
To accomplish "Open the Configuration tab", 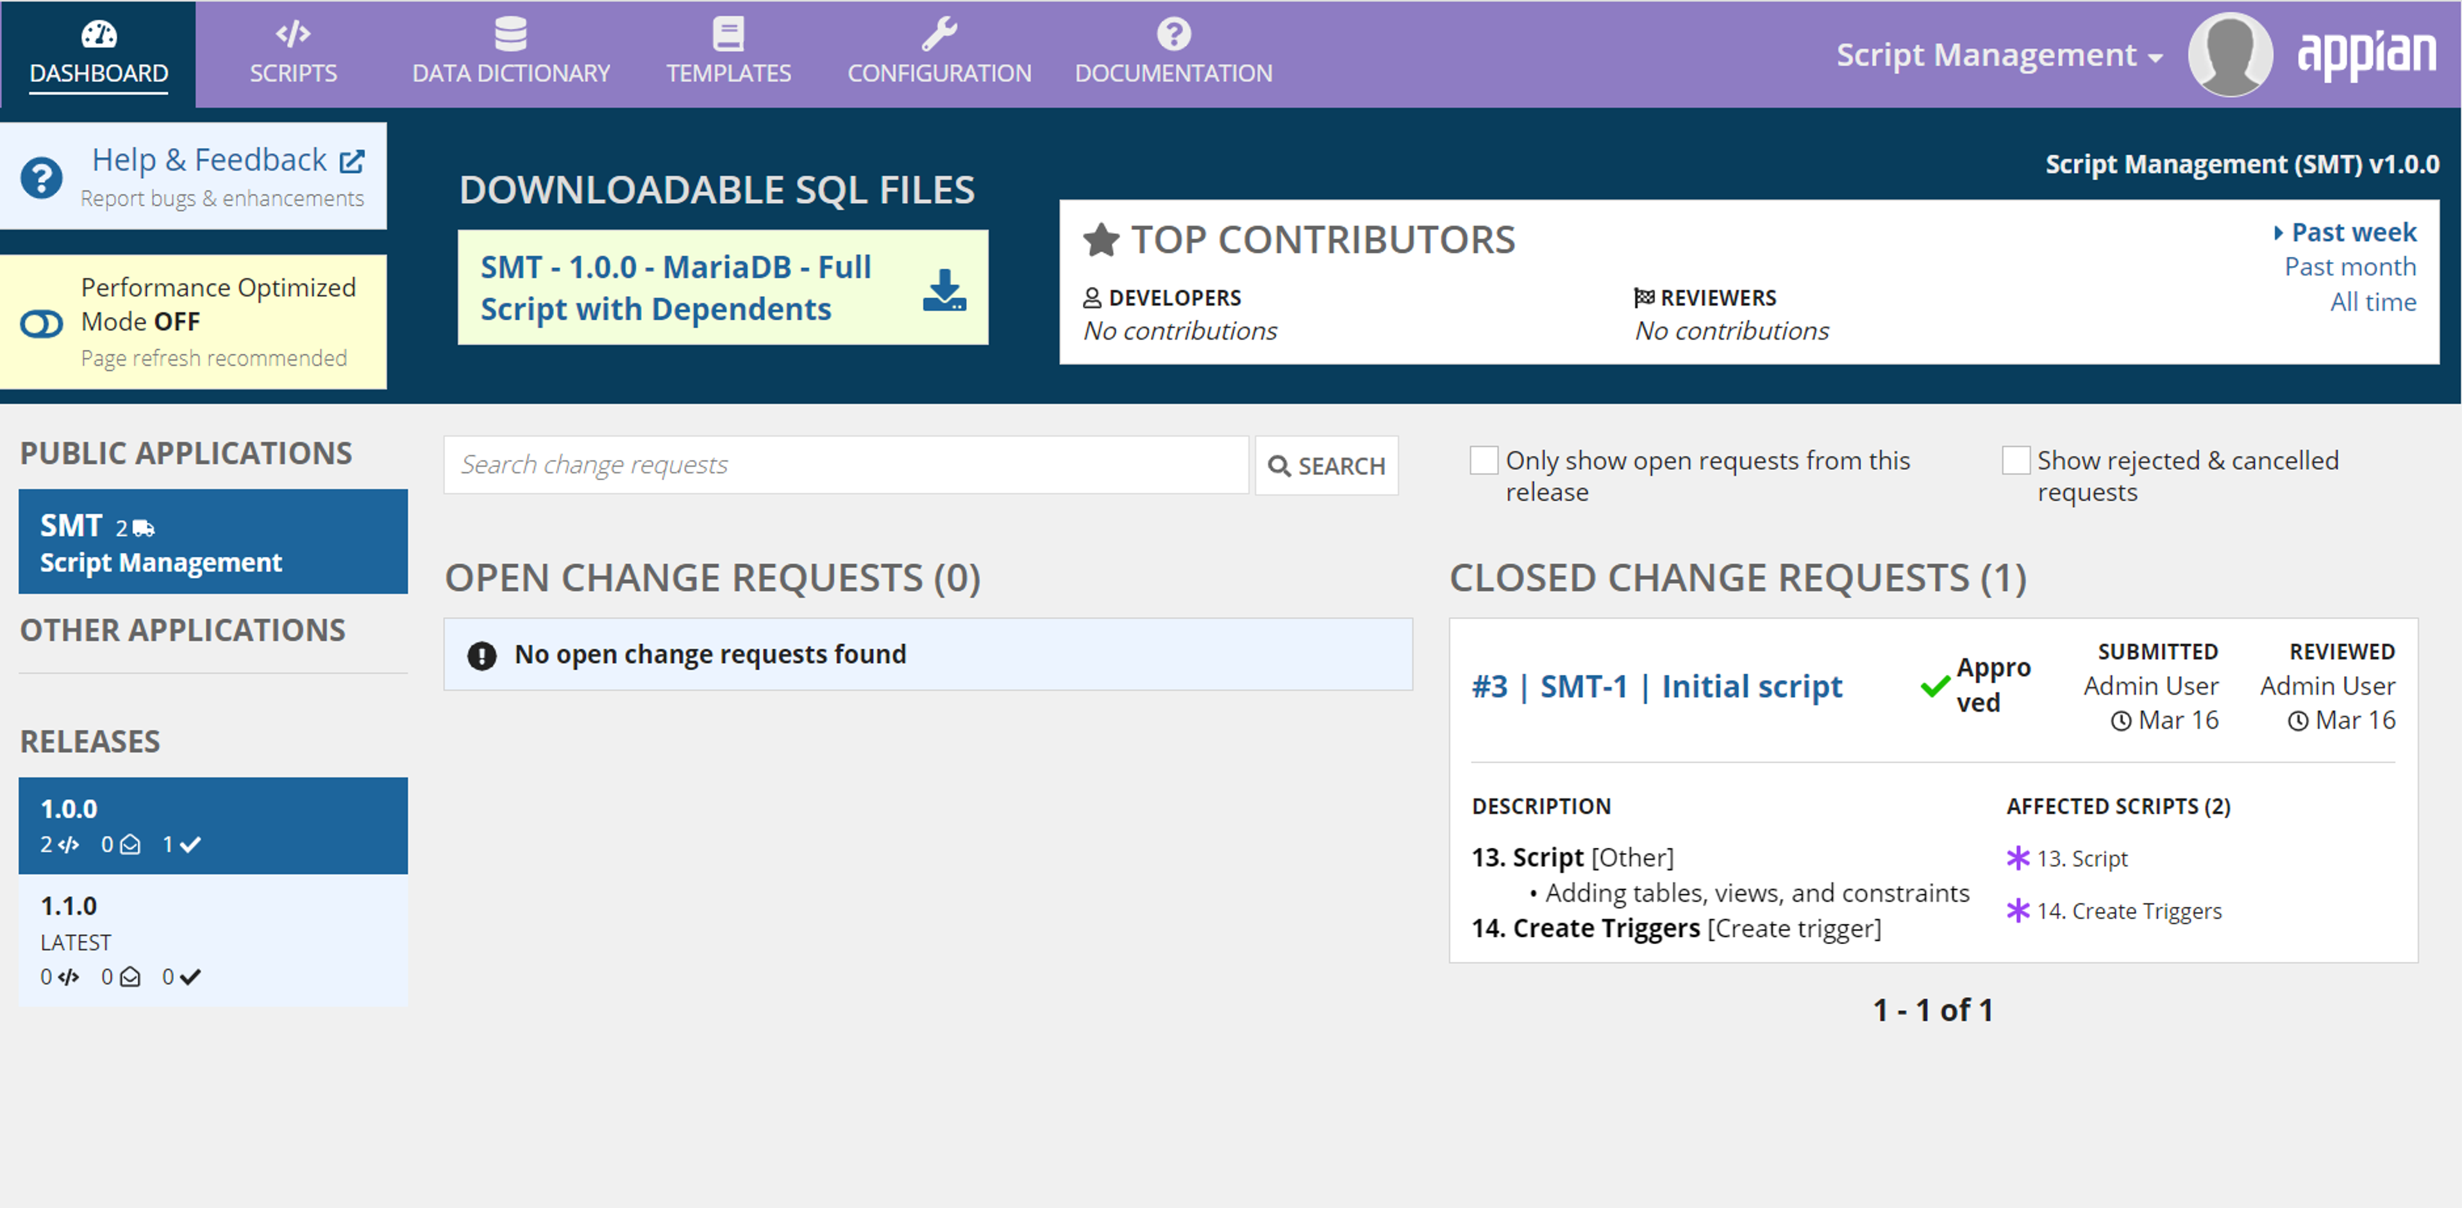I will [939, 54].
